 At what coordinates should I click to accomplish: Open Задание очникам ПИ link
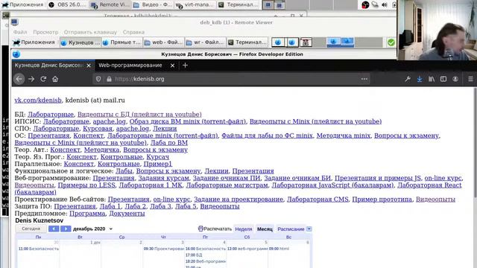tap(227, 178)
